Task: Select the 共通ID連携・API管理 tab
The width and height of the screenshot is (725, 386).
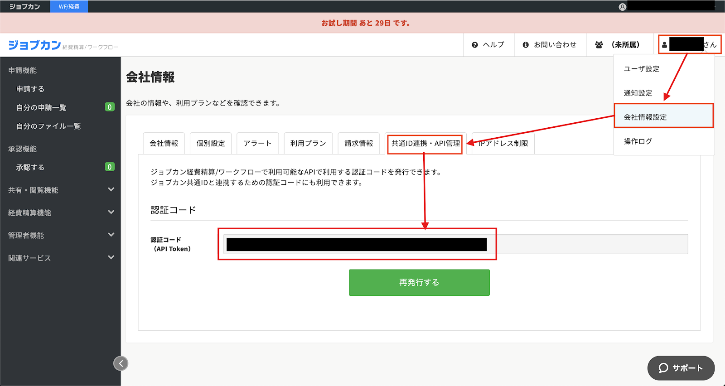Action: (425, 144)
